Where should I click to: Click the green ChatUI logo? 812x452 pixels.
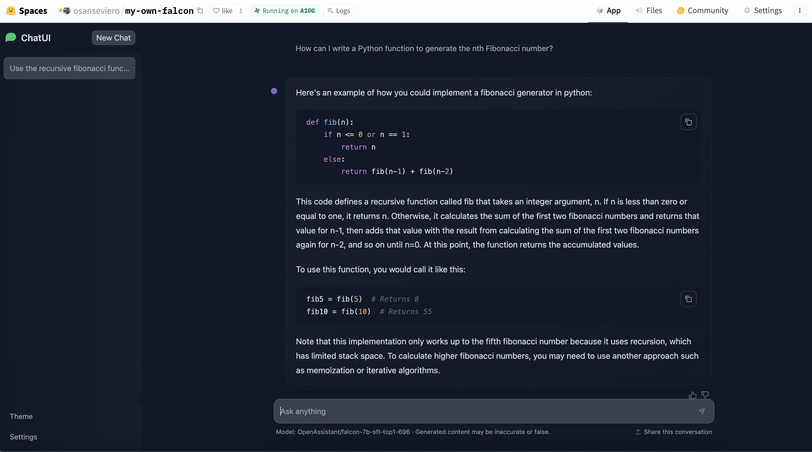click(x=11, y=38)
